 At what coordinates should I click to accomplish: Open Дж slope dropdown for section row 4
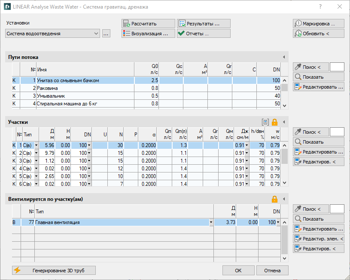click(x=247, y=169)
